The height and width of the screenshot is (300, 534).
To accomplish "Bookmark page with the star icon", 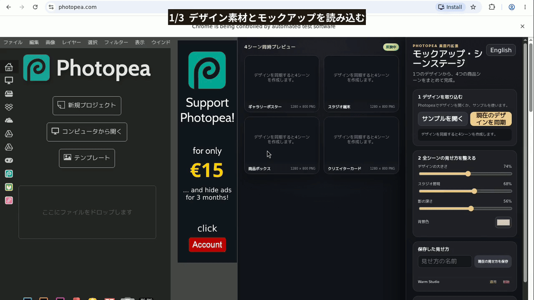I will (473, 7).
